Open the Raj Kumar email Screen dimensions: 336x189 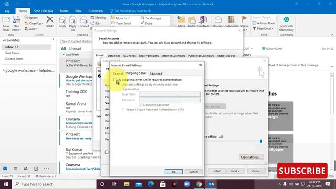(80, 153)
